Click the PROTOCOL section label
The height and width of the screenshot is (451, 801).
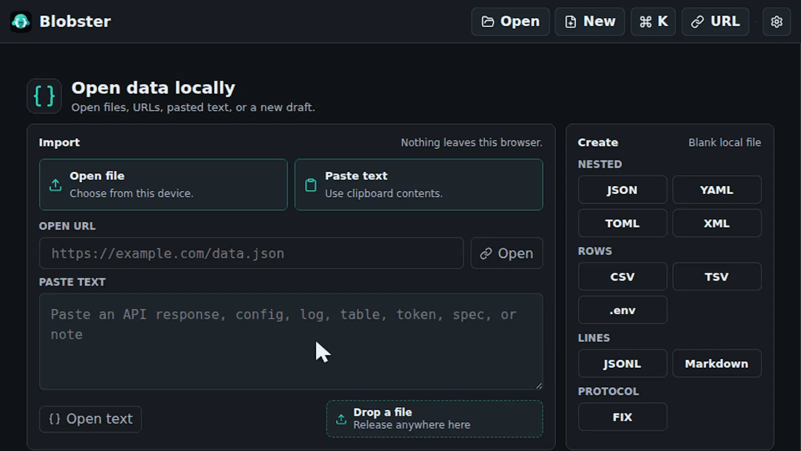[x=608, y=391]
